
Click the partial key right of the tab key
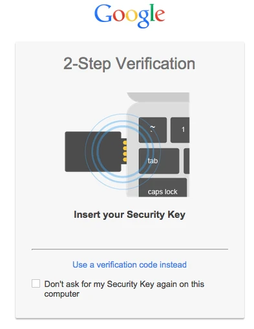pyautogui.click(x=187, y=161)
